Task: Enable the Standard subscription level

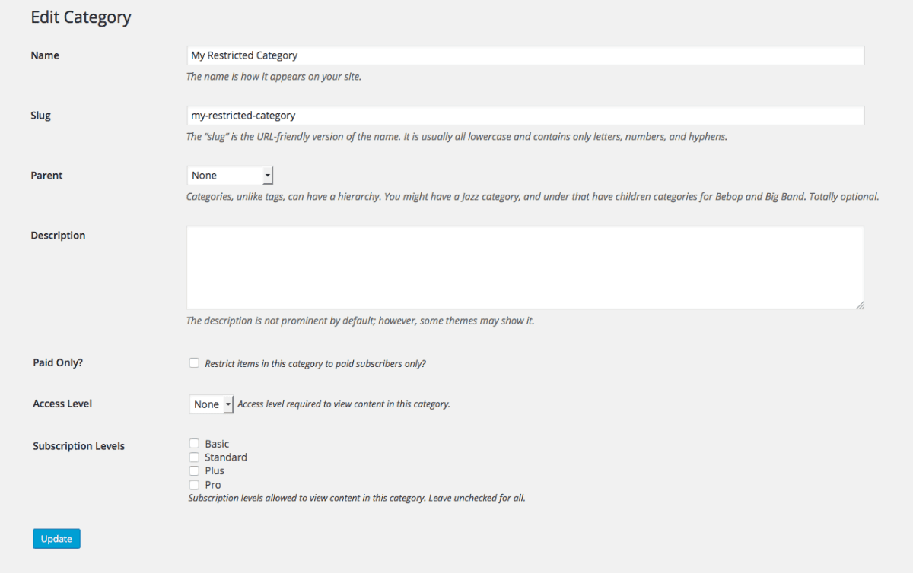Action: click(194, 457)
